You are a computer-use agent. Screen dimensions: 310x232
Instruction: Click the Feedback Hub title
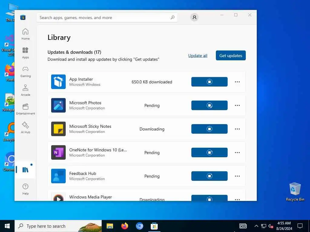point(83,173)
